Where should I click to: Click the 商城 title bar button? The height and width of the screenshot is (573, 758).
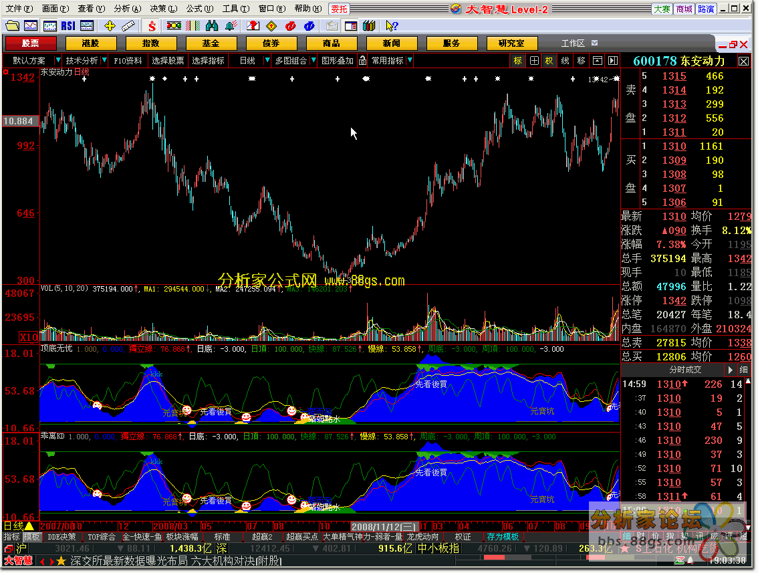tap(684, 9)
